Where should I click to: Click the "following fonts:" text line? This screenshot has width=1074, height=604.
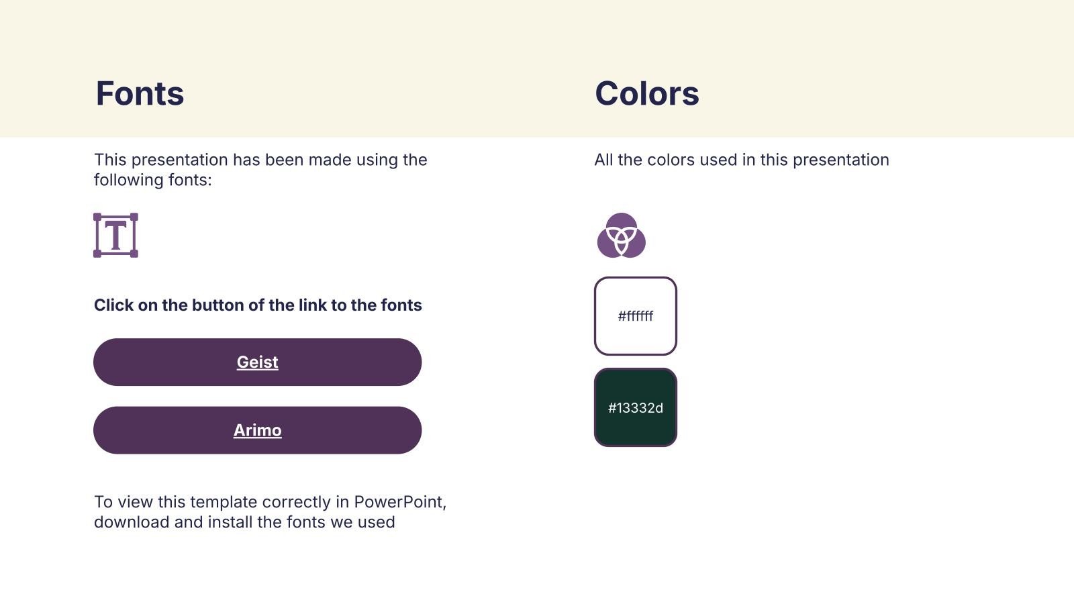[x=152, y=180]
